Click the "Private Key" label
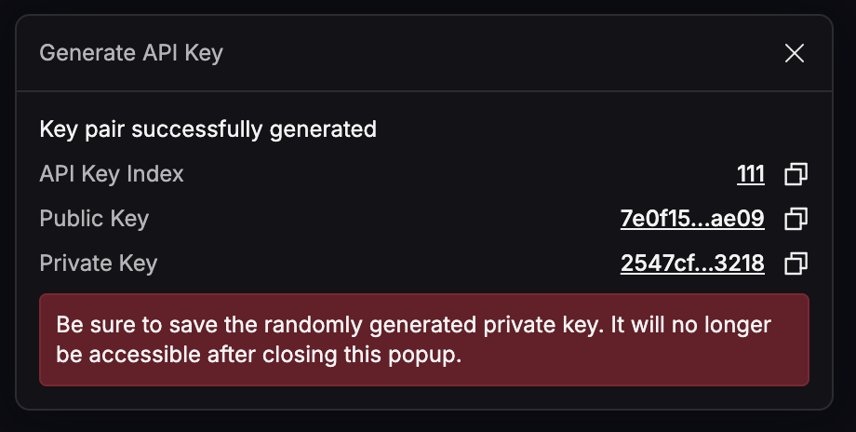Screen dimensions: 856x432 coord(98,263)
